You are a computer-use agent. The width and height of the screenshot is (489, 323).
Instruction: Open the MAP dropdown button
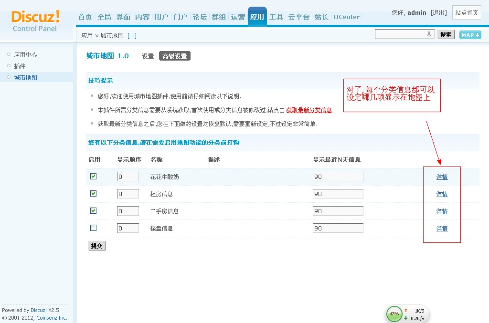pyautogui.click(x=470, y=35)
